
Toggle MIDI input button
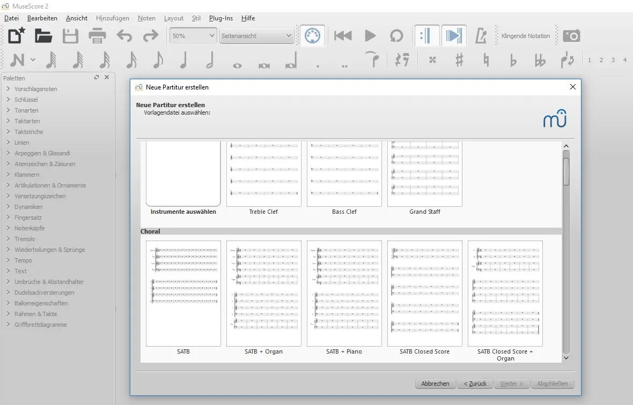[312, 36]
